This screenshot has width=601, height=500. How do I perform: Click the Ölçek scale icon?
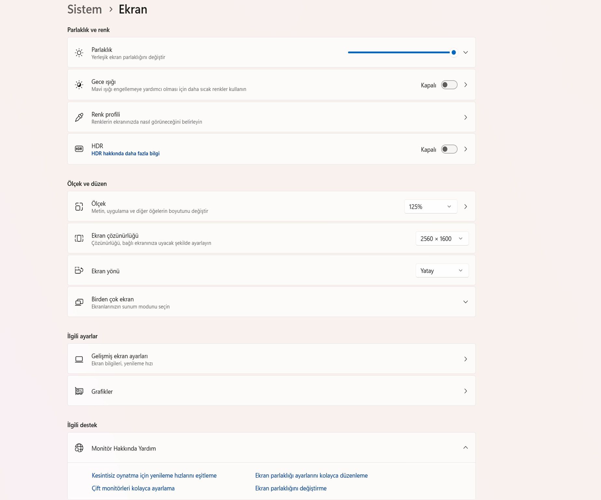tap(79, 206)
